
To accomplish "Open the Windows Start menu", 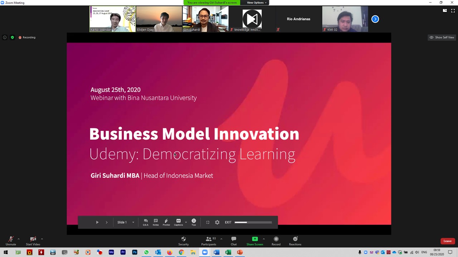I will click(x=6, y=252).
